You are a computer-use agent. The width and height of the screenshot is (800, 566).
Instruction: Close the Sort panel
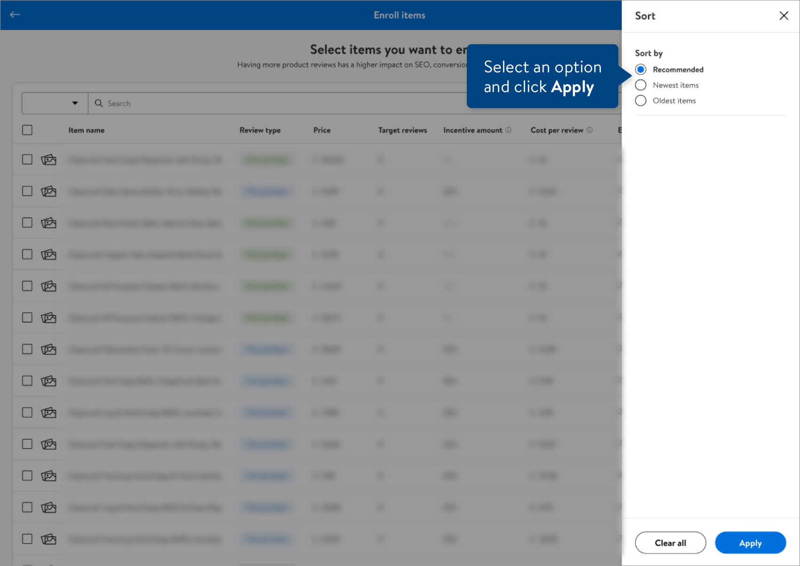click(x=784, y=16)
